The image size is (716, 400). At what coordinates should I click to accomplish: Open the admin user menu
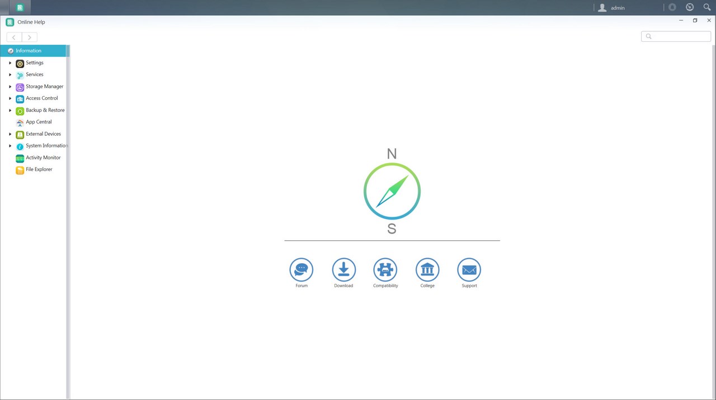(611, 8)
